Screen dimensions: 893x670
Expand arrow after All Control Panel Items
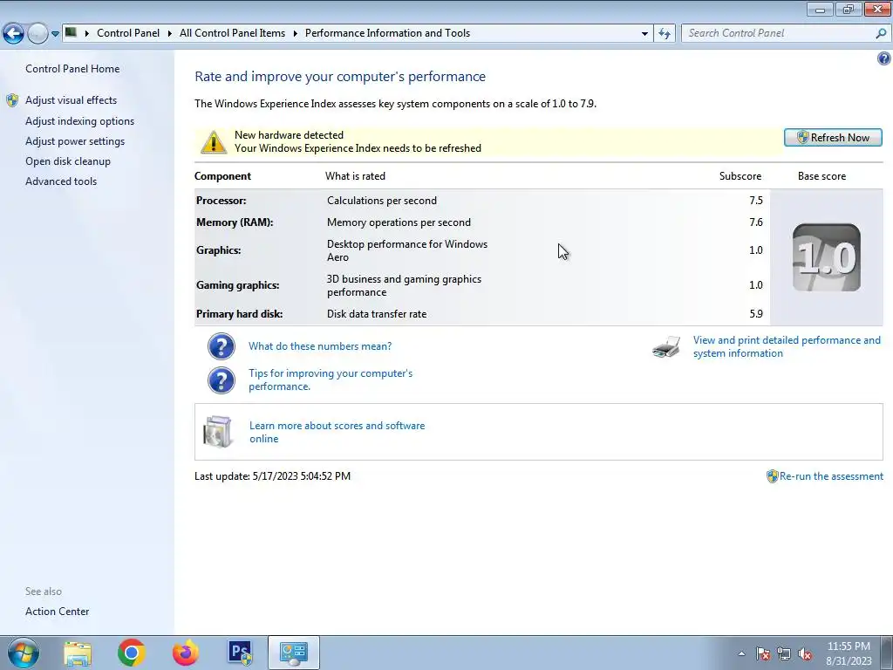coord(295,33)
